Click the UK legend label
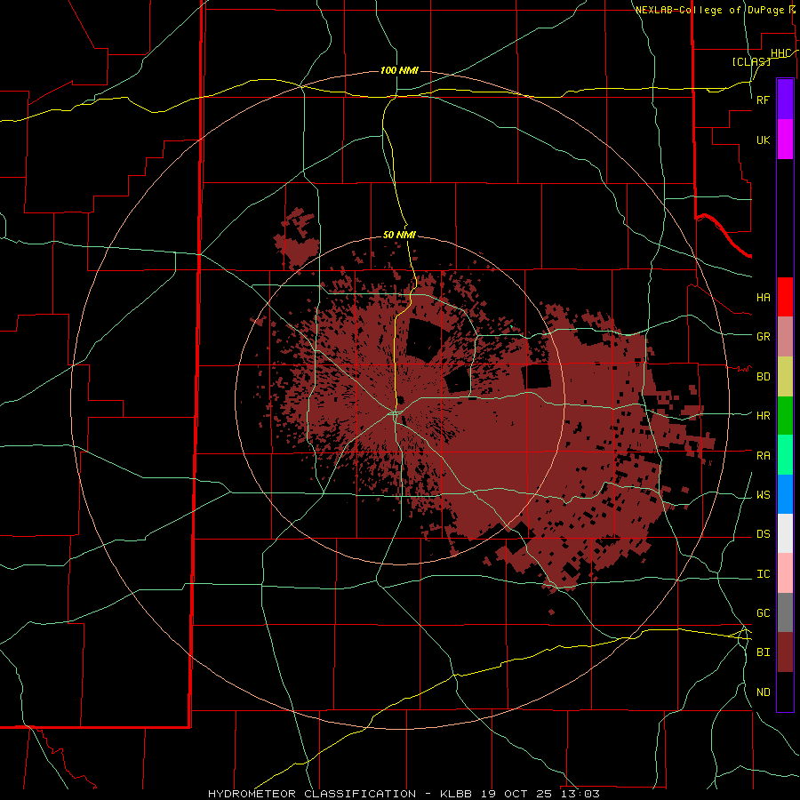Viewport: 800px width, 800px height. click(763, 140)
